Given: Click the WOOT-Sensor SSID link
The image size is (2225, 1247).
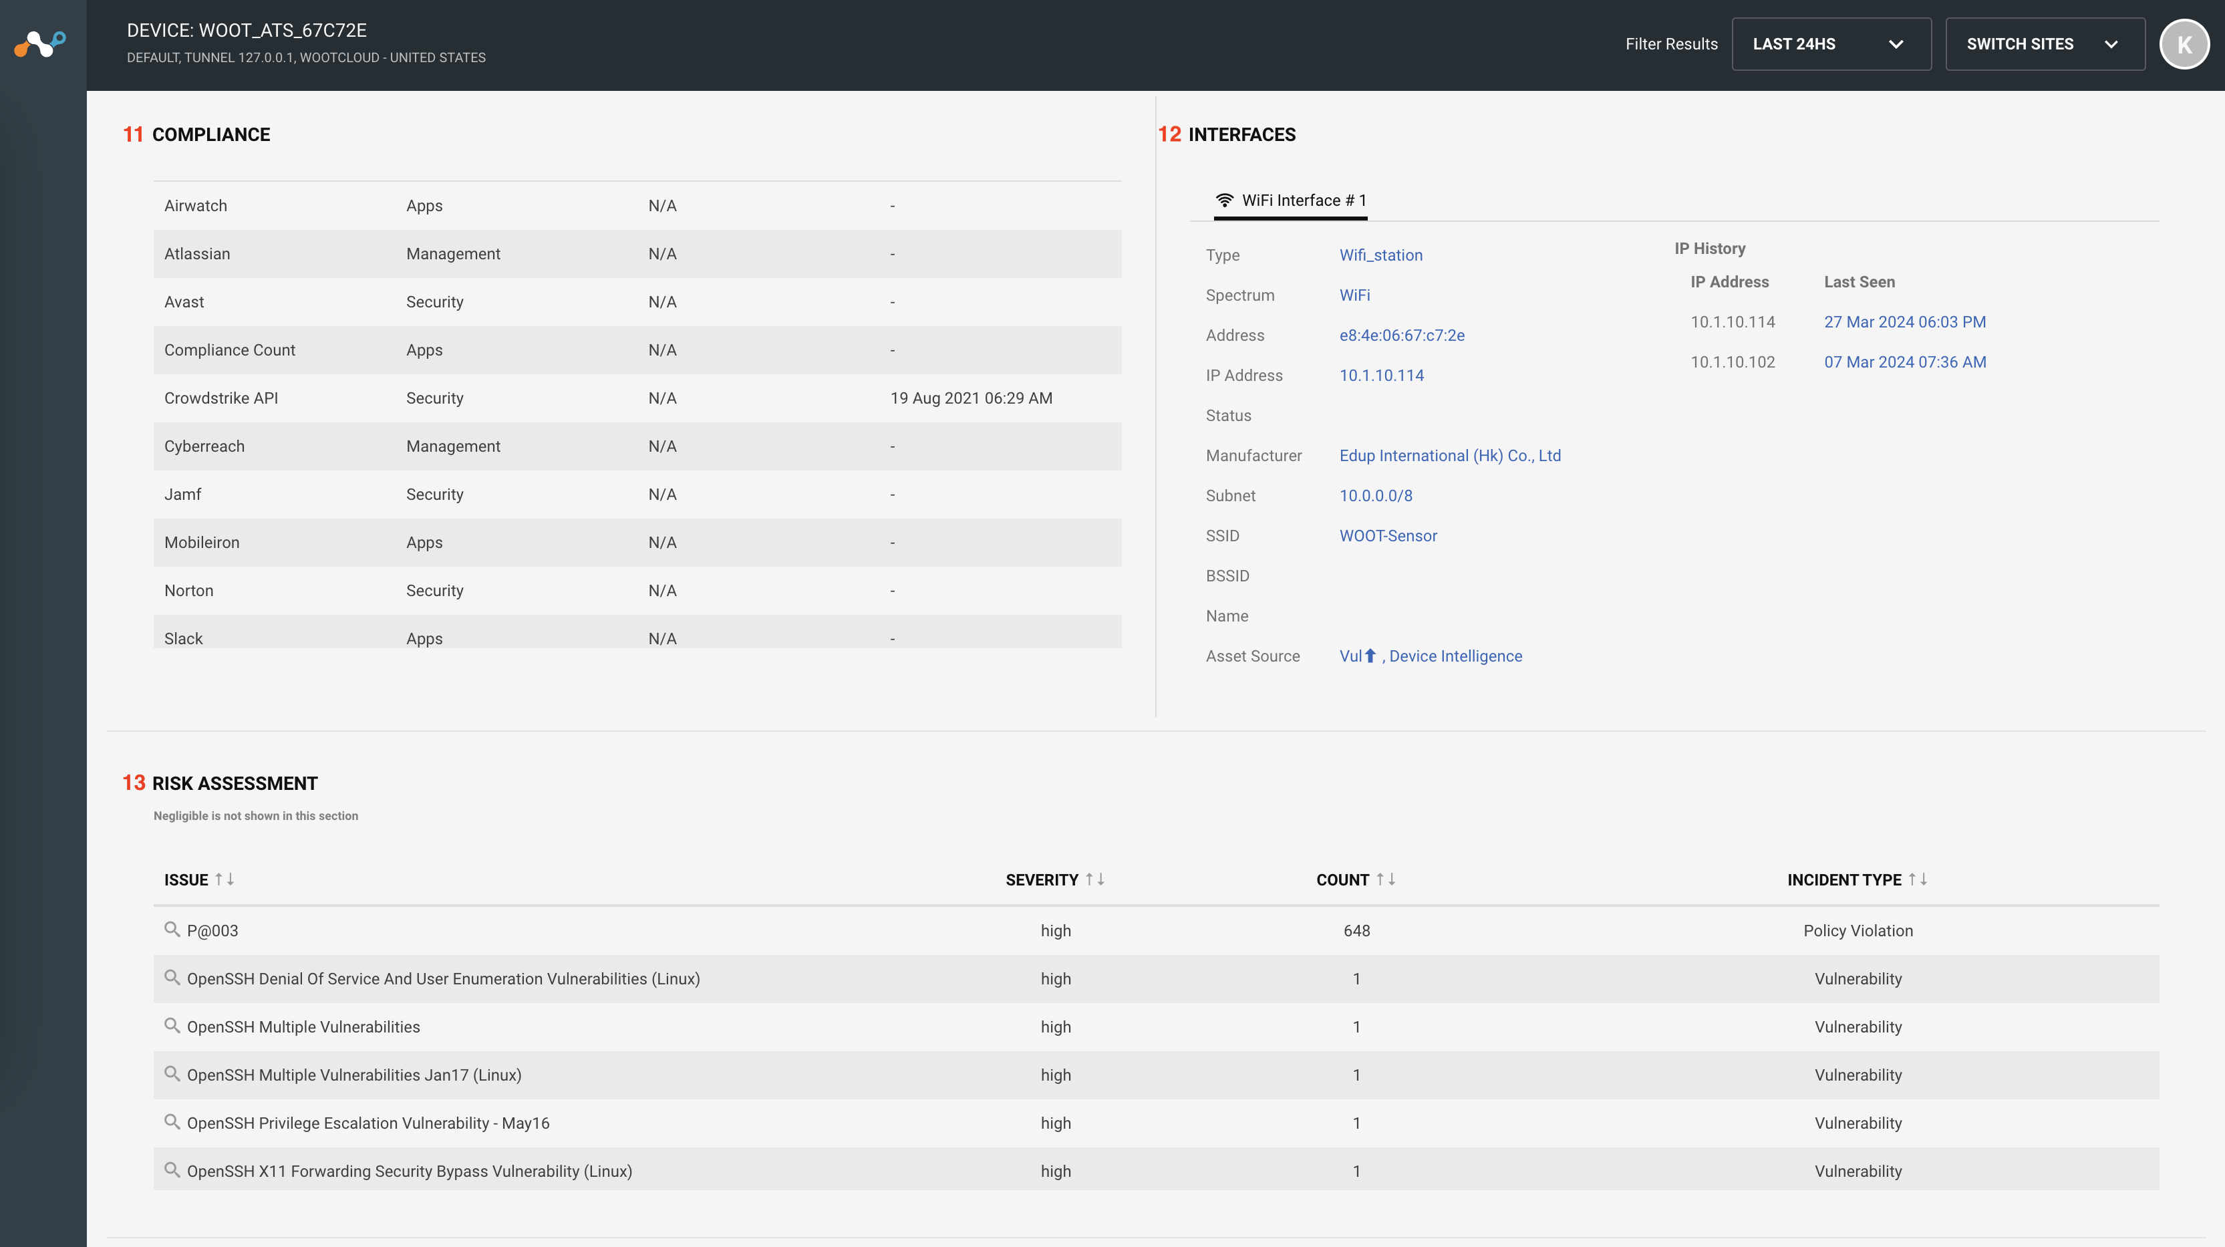Looking at the screenshot, I should coord(1387,536).
